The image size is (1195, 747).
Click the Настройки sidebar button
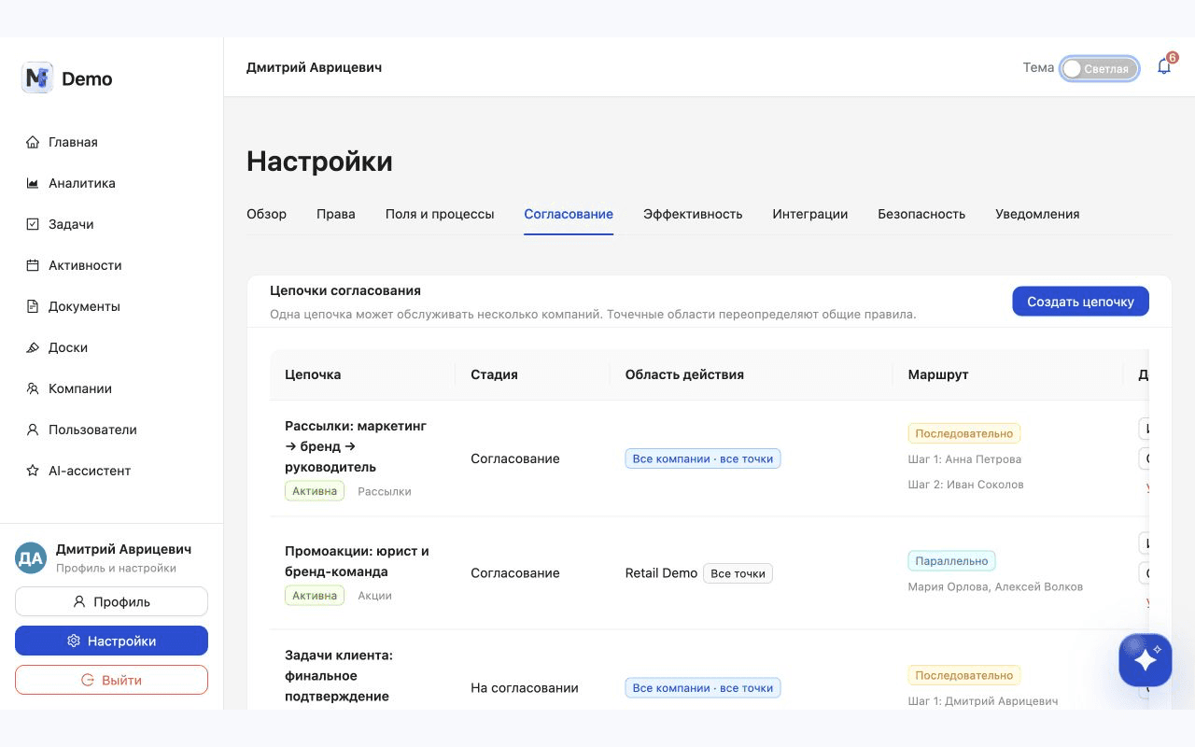tap(111, 641)
